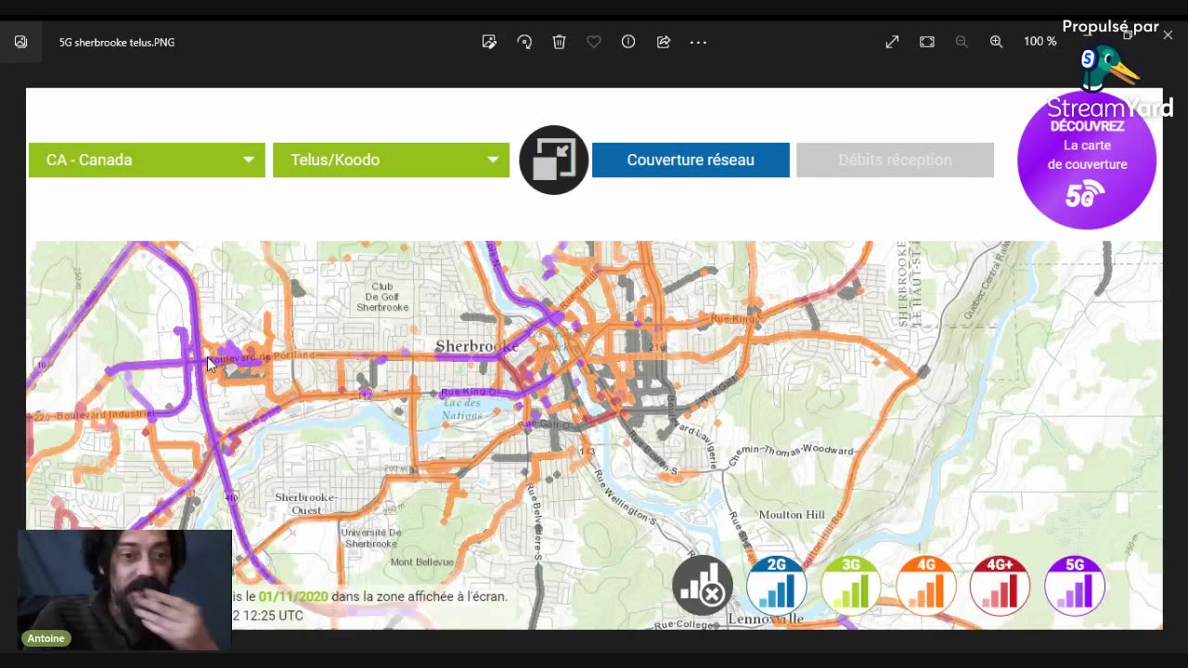Open the See more ellipsis menu

698,42
